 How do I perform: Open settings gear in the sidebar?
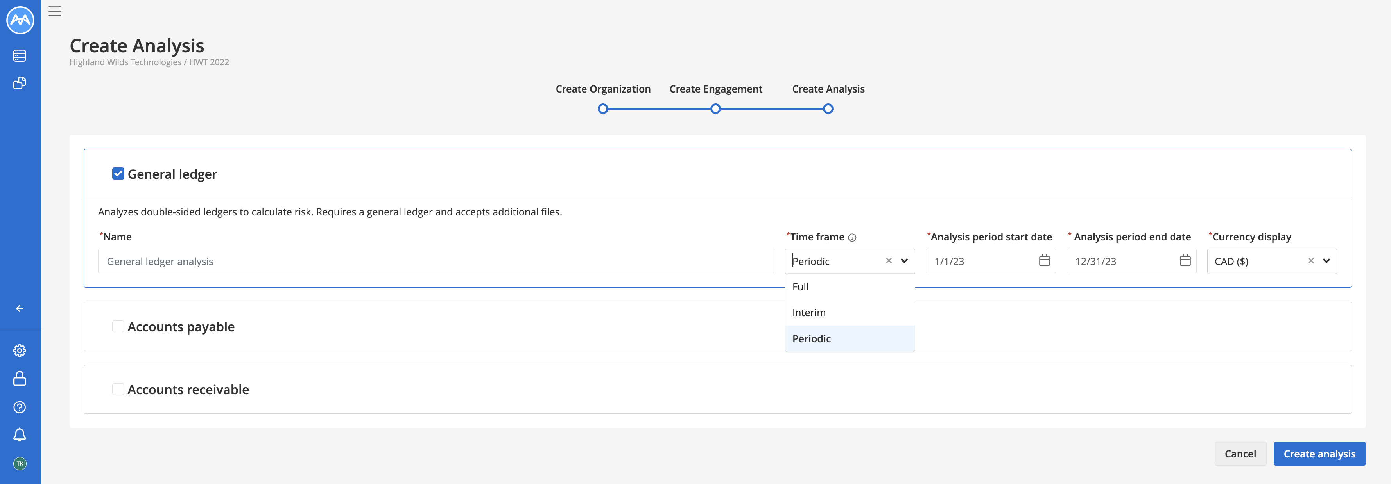[20, 351]
